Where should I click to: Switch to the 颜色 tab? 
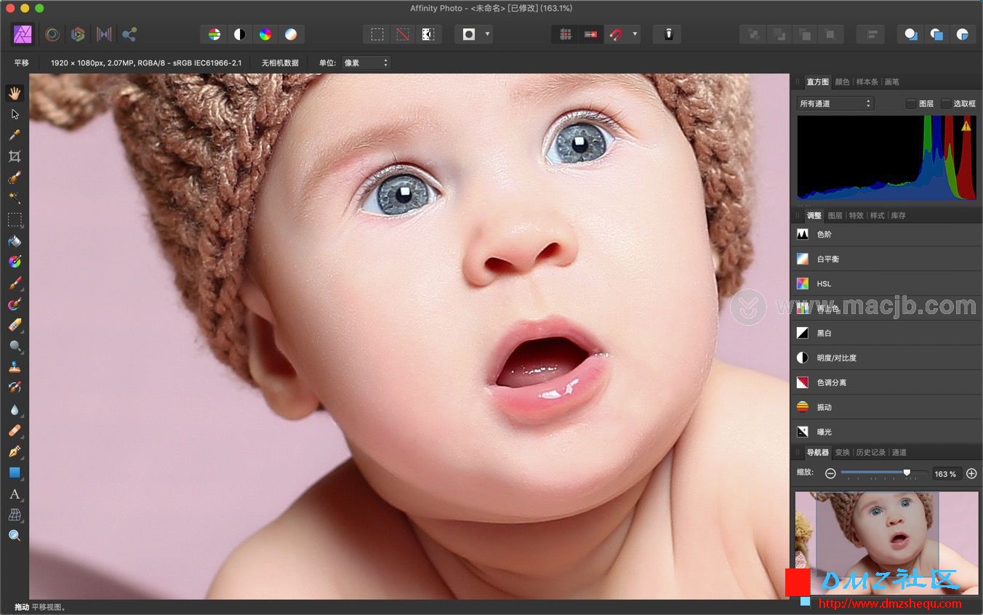[842, 82]
